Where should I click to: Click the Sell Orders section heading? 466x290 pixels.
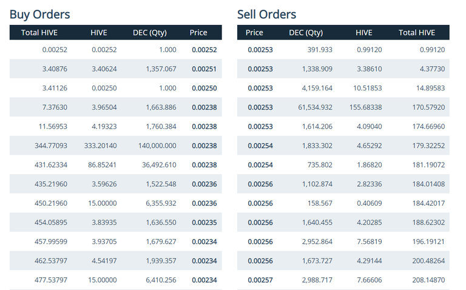tap(266, 14)
